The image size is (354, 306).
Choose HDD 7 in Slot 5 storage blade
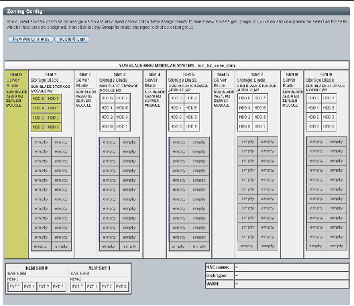[192, 98]
